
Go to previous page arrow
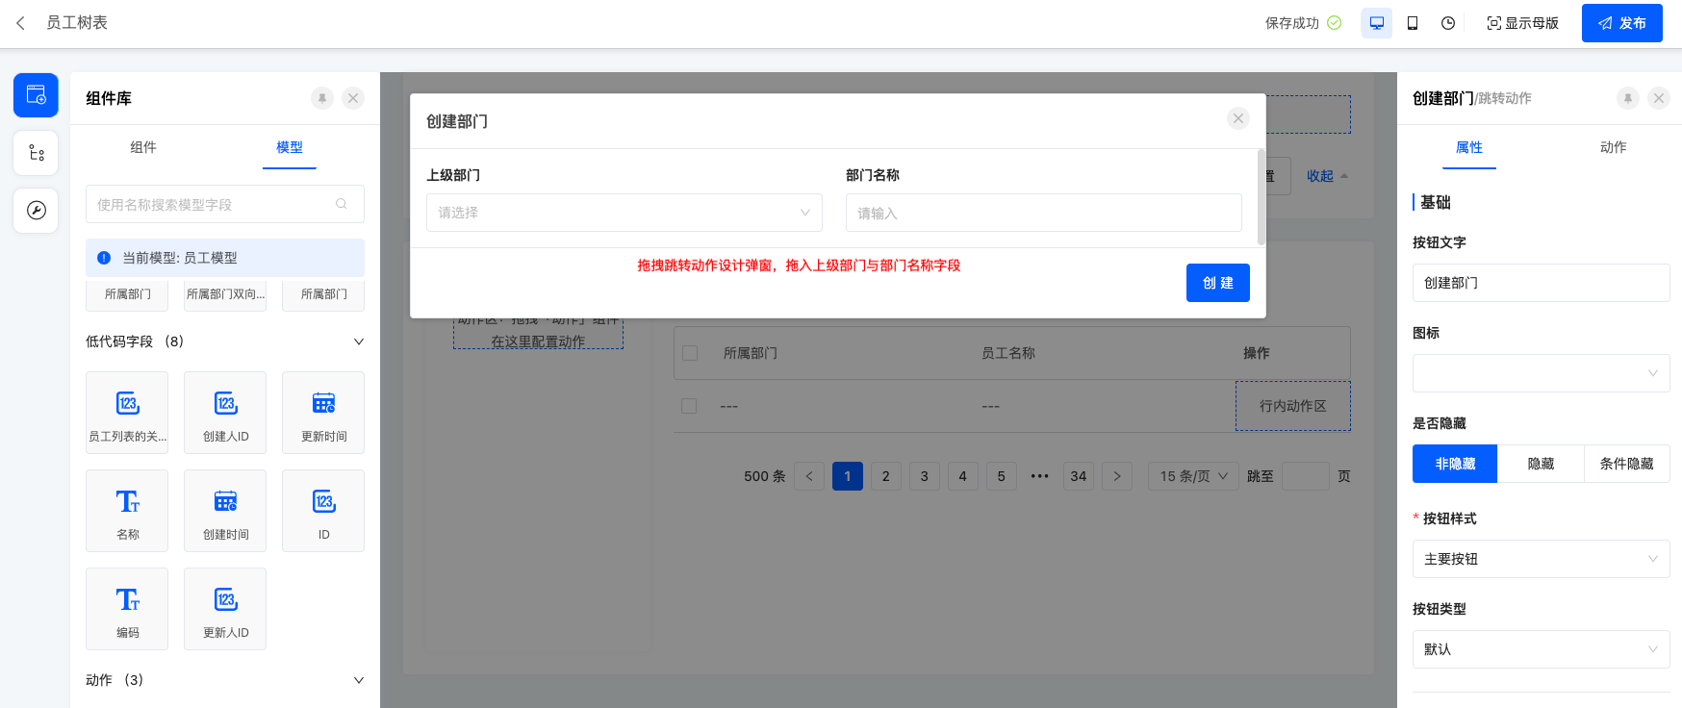pyautogui.click(x=809, y=476)
